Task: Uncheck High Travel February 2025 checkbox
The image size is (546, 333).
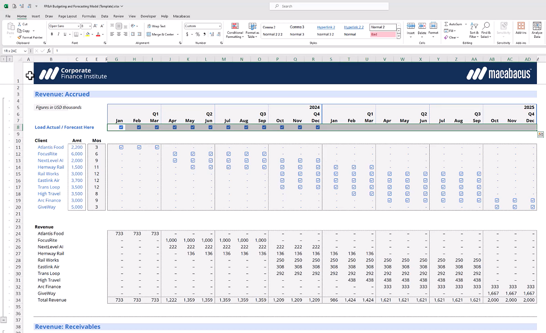Action: 354,194
